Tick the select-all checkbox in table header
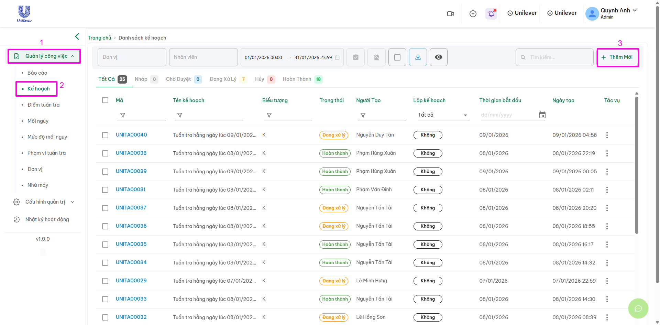 click(105, 100)
